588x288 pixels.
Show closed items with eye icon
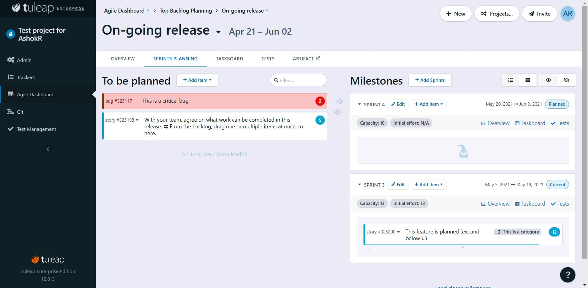tap(548, 80)
